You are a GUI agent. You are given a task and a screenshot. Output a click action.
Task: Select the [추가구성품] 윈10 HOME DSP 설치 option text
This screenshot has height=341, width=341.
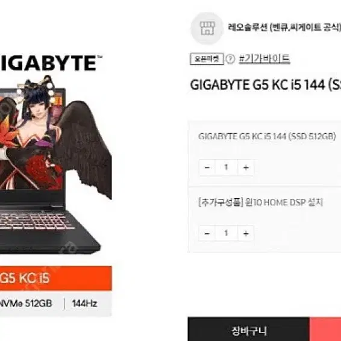click(x=260, y=202)
